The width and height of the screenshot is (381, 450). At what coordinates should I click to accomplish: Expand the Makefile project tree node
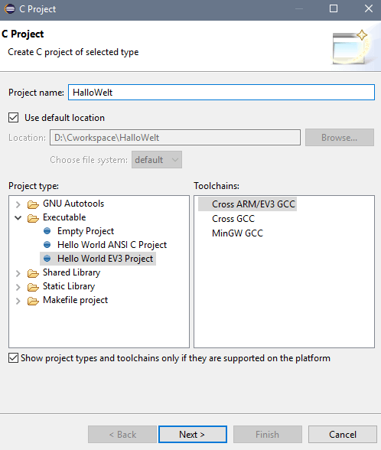[x=18, y=301]
